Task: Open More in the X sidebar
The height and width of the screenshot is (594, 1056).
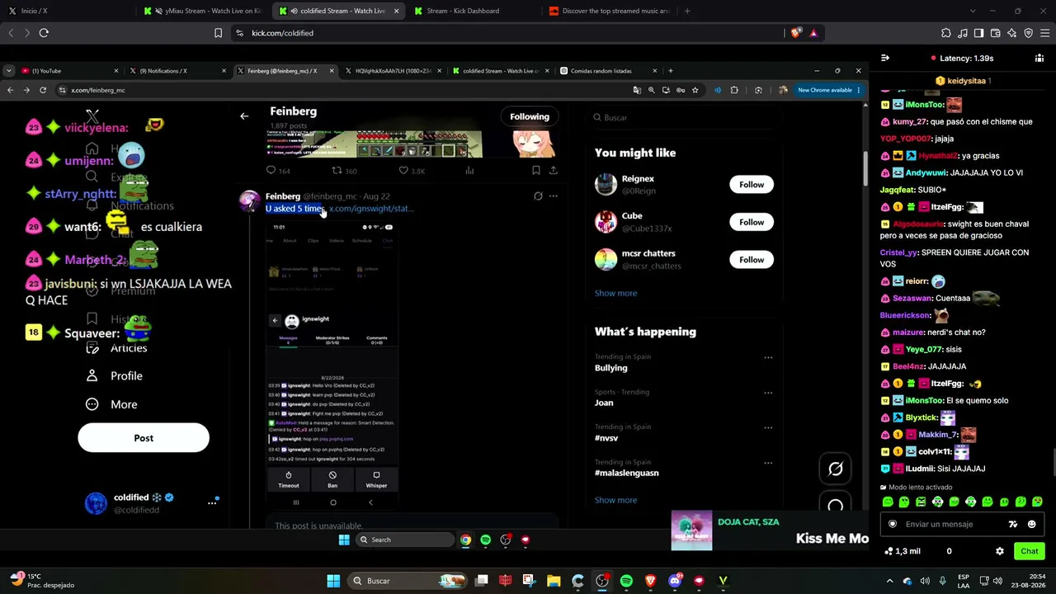Action: (x=113, y=404)
